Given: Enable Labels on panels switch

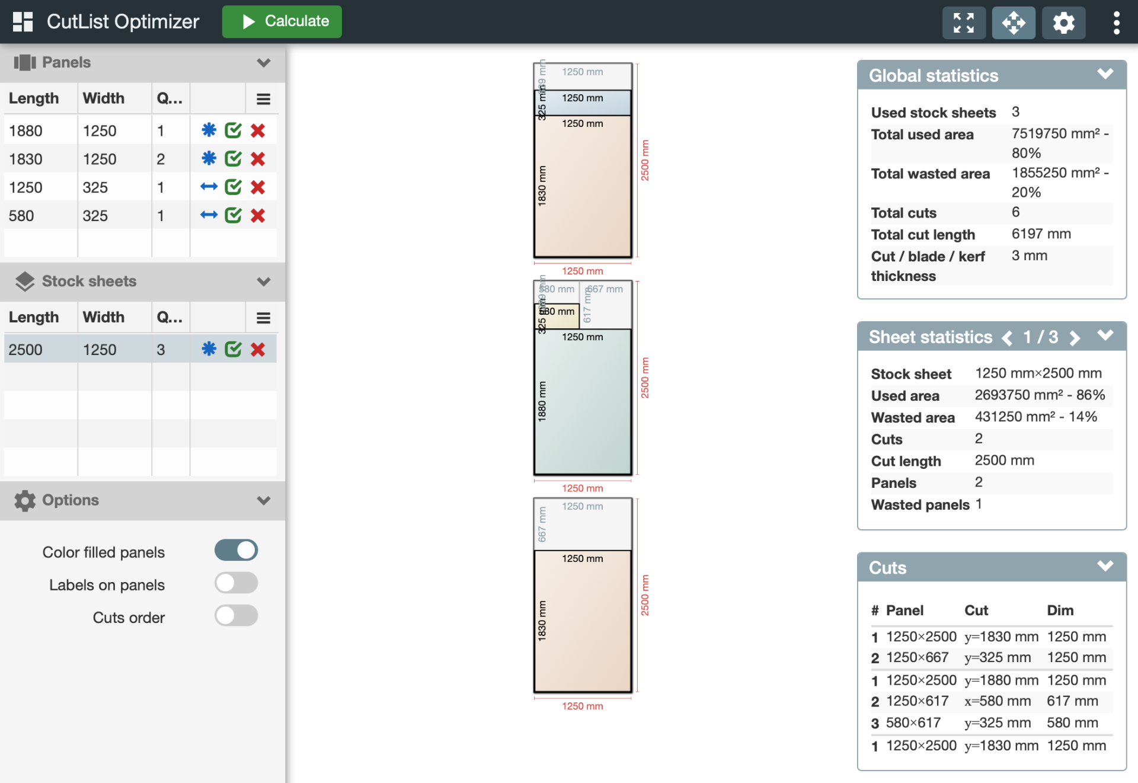Looking at the screenshot, I should (x=236, y=583).
